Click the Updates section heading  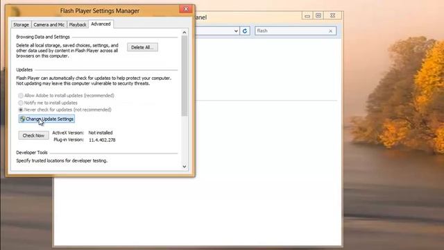24,69
